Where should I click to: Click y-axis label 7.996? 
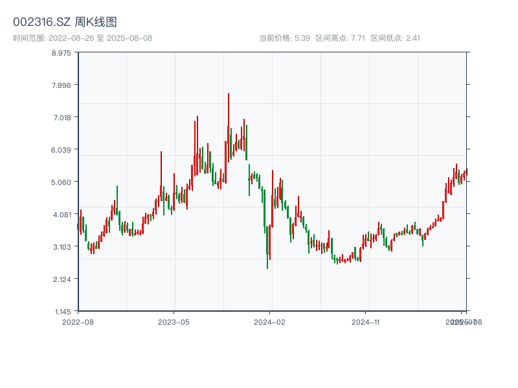[61, 85]
